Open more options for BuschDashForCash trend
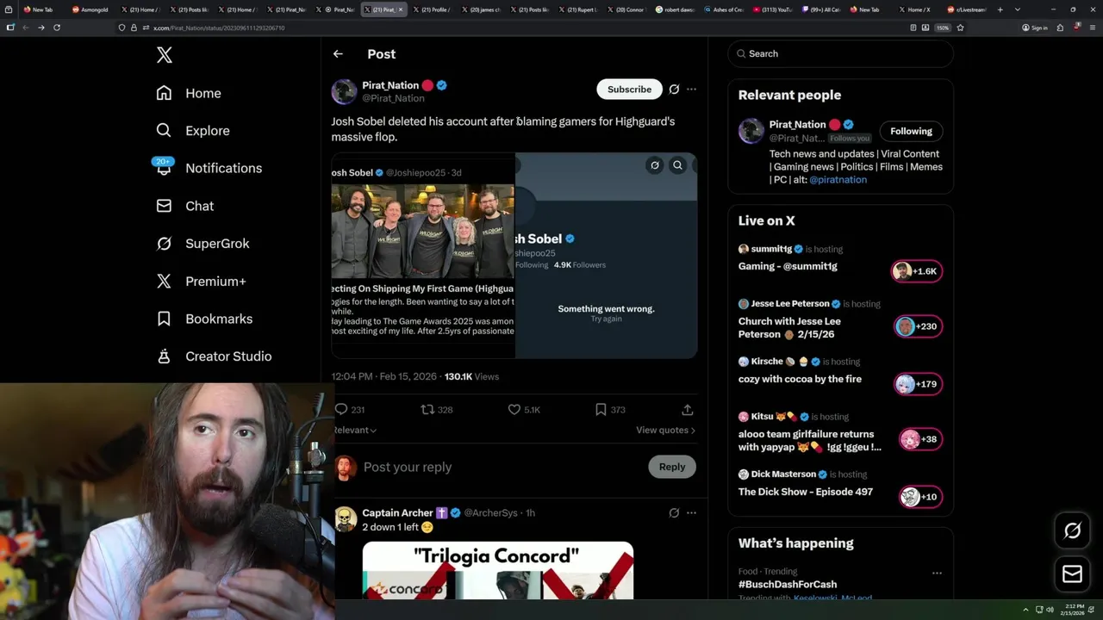 click(937, 573)
